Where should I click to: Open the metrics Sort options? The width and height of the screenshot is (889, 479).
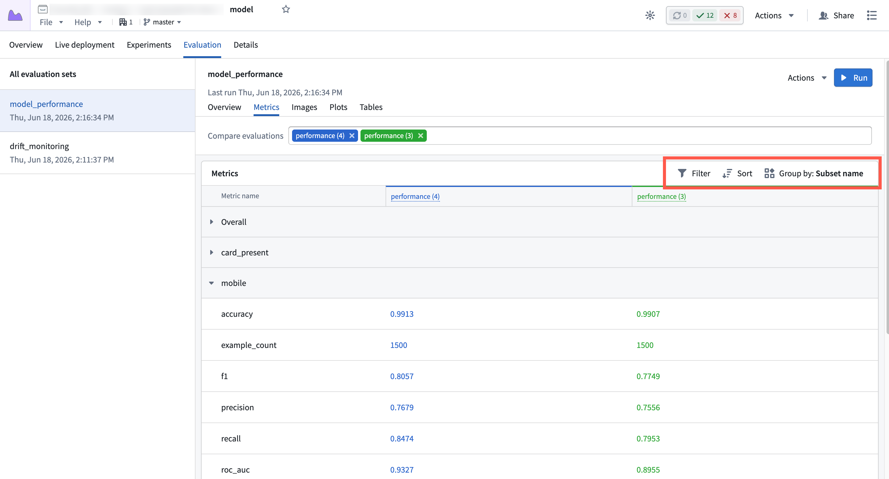(737, 173)
